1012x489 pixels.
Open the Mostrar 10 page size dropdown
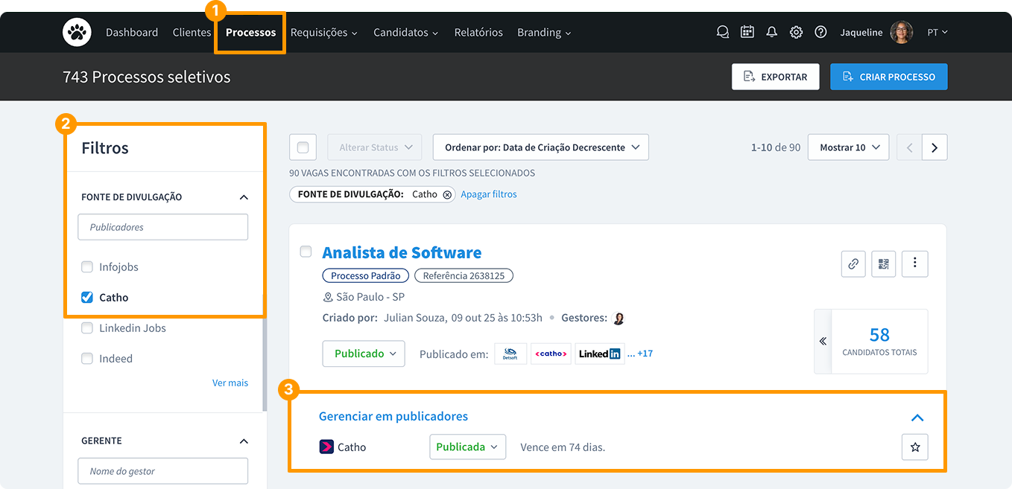point(849,147)
